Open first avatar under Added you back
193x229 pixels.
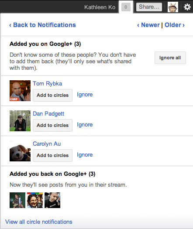point(17,200)
